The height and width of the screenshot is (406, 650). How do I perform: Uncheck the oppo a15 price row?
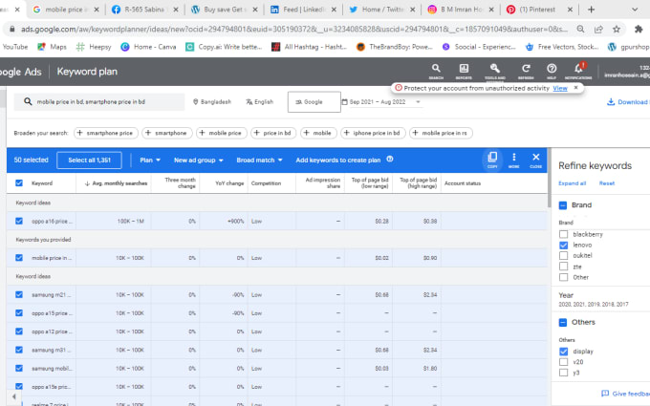[x=19, y=312]
